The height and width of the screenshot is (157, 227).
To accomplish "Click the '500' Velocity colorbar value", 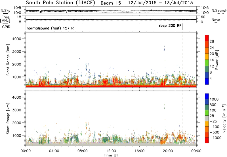I will tap(213, 105).
